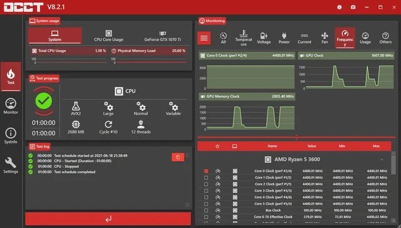Click the green test completed checkmark
This screenshot has width=401, height=228.
43,101
